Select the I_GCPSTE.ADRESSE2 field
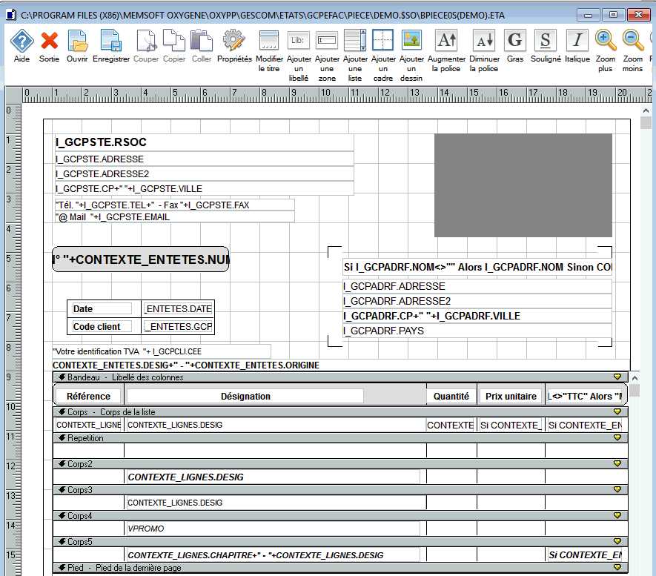Viewport: 656px width, 576px height. (x=204, y=173)
